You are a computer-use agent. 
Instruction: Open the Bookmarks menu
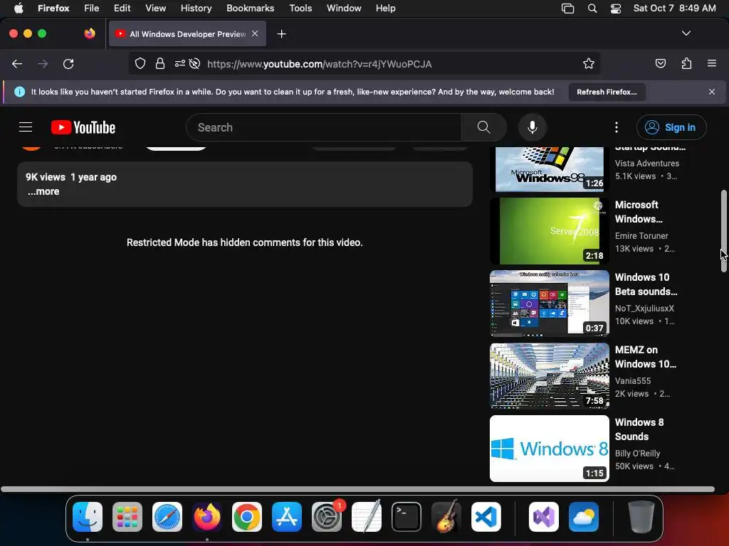point(250,8)
